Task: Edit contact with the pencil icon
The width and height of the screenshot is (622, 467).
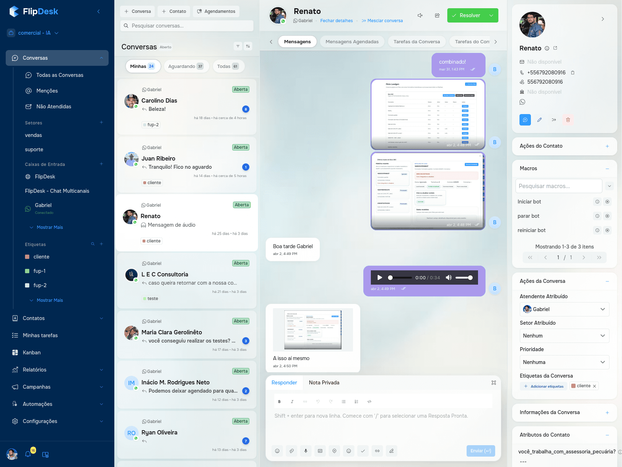Action: pyautogui.click(x=539, y=120)
